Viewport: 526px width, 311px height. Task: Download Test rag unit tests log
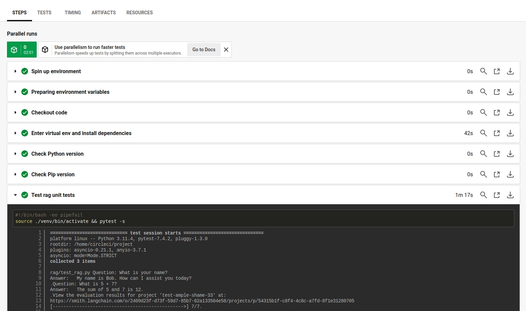coord(510,195)
